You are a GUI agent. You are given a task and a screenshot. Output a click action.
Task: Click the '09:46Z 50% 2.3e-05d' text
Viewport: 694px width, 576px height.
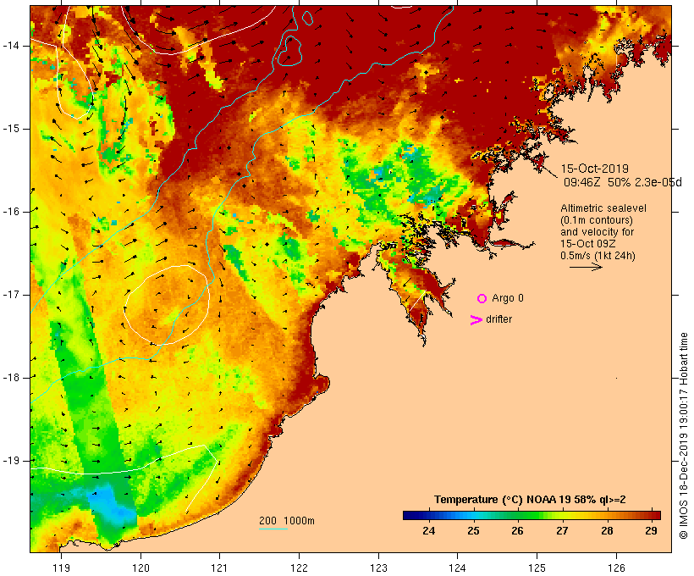coord(622,182)
